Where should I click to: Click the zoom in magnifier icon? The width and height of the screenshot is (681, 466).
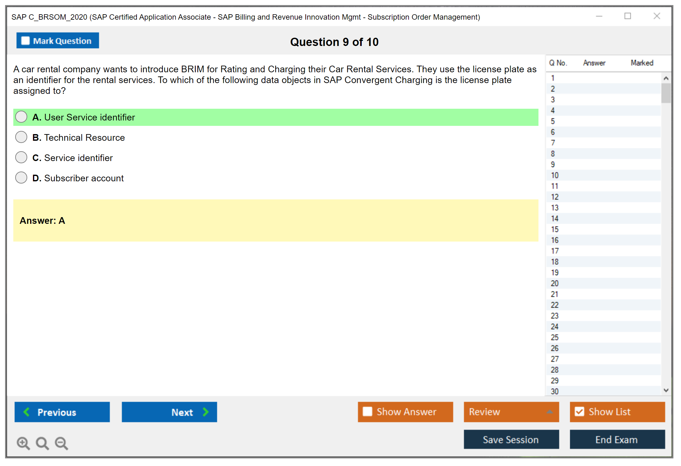click(x=23, y=443)
